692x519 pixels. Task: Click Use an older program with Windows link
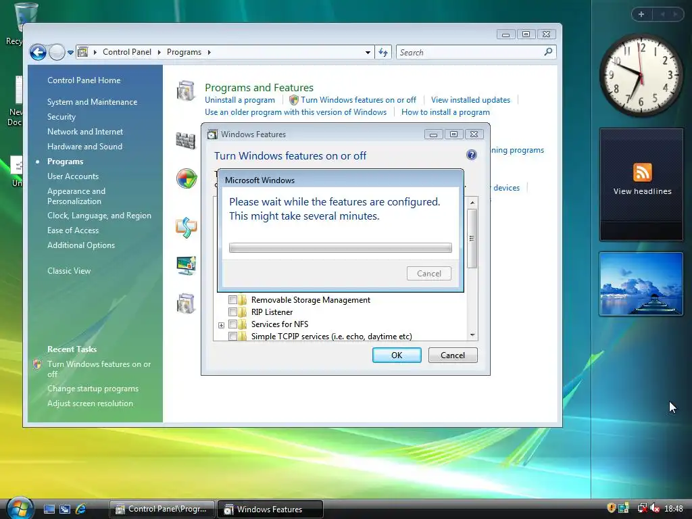[x=296, y=112]
